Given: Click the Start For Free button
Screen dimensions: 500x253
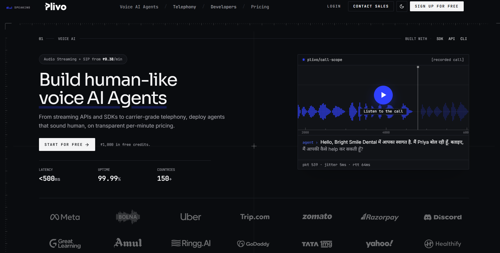Looking at the screenshot, I should 67,144.
